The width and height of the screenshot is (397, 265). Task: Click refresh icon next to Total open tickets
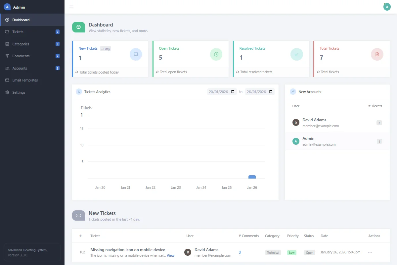(x=157, y=72)
